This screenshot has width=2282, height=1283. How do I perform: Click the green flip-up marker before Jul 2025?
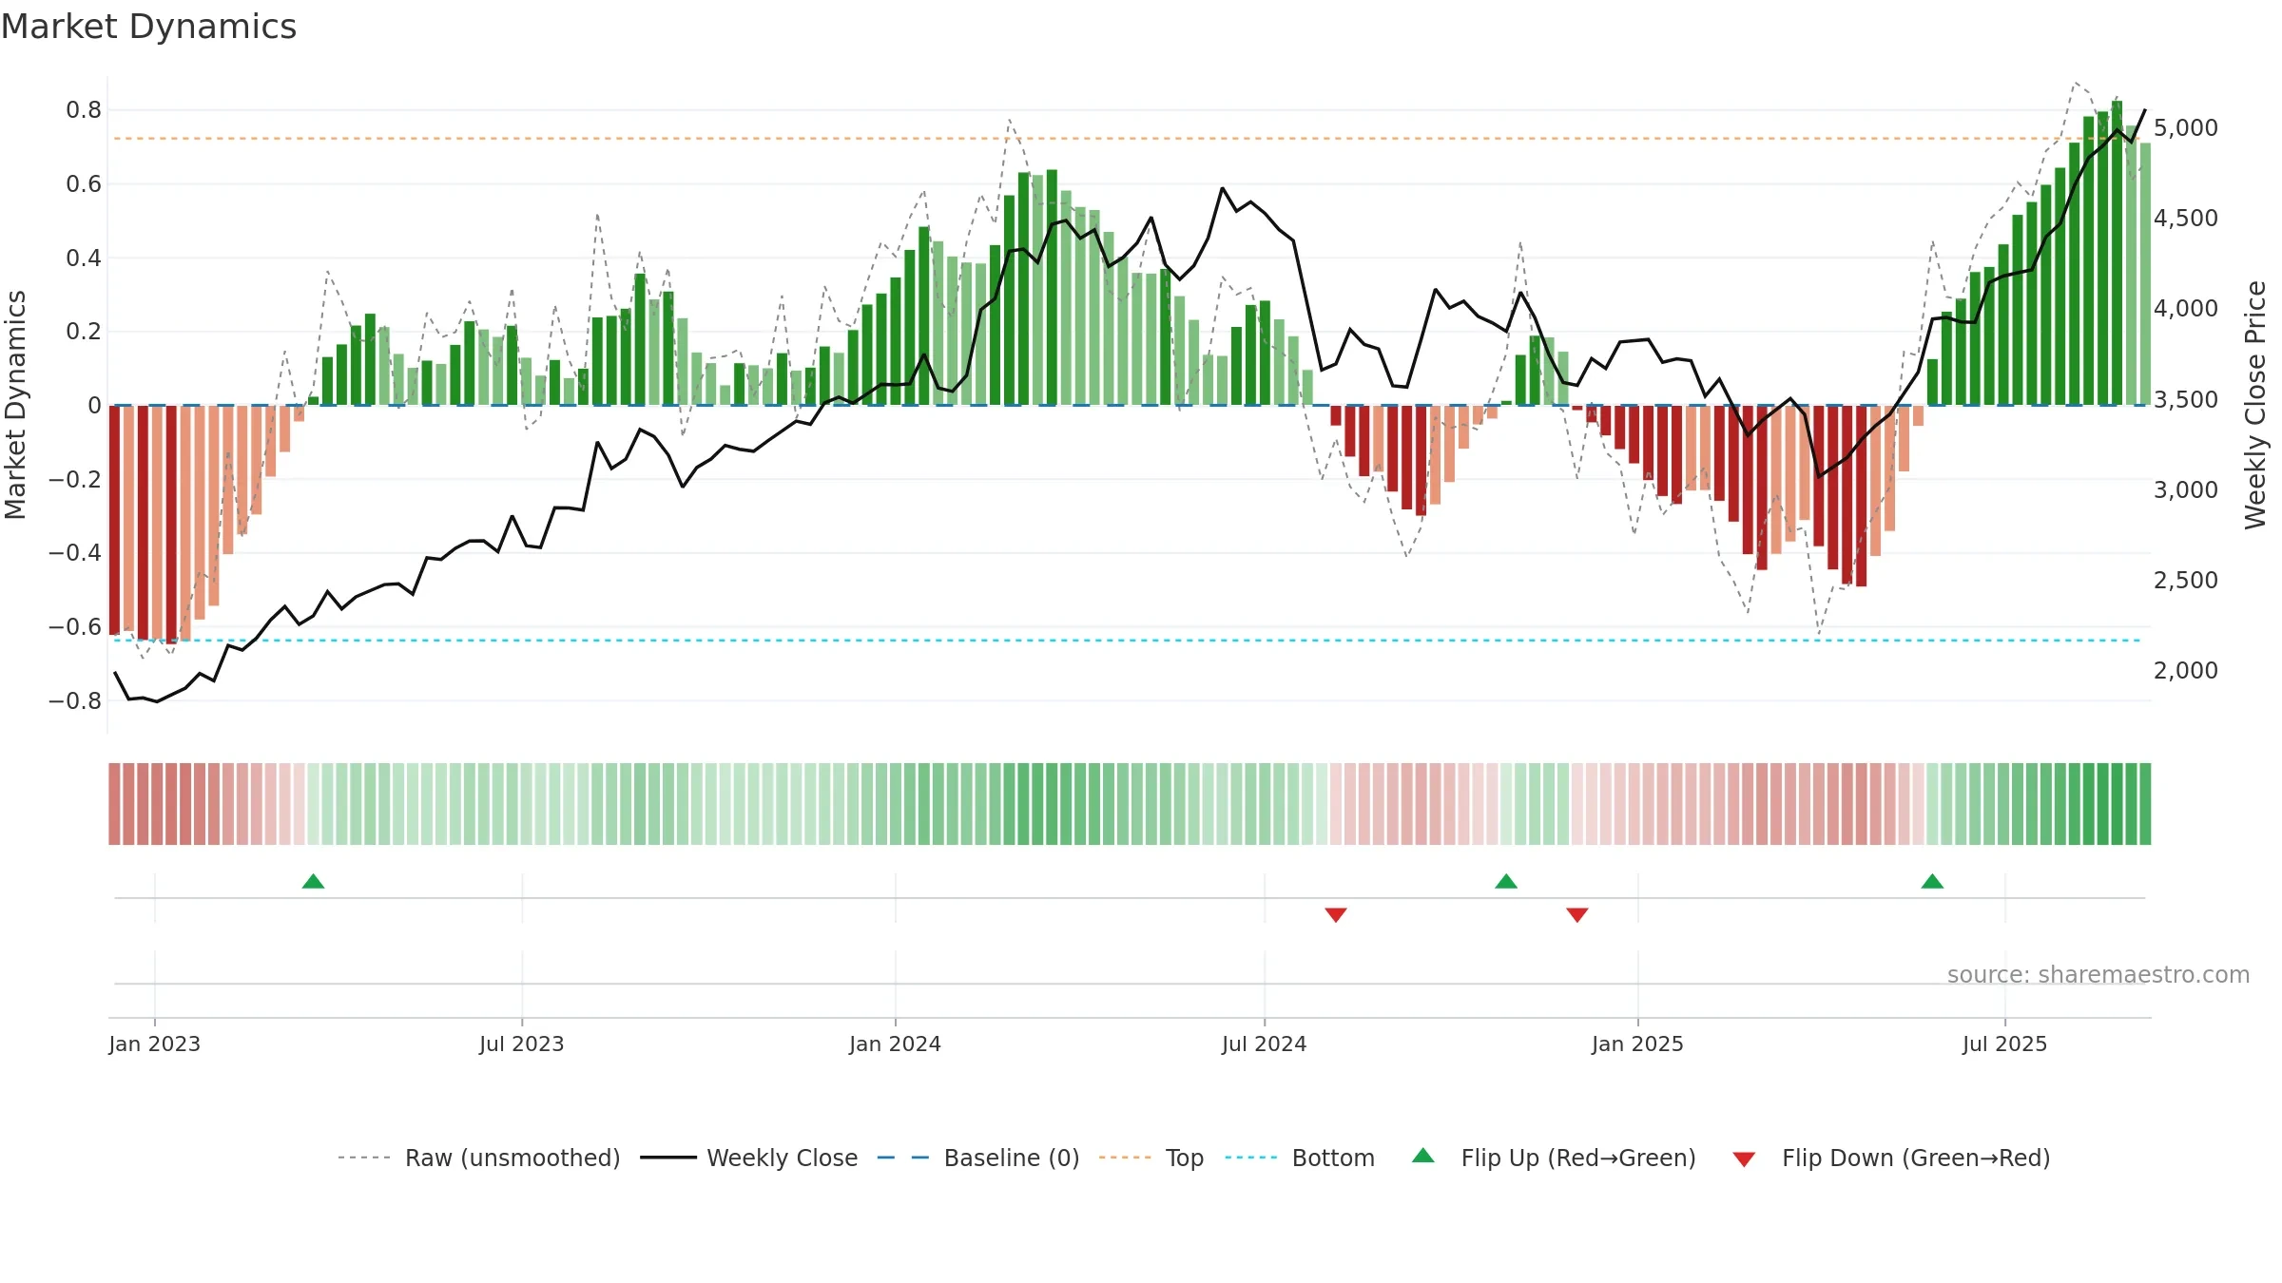click(1932, 881)
